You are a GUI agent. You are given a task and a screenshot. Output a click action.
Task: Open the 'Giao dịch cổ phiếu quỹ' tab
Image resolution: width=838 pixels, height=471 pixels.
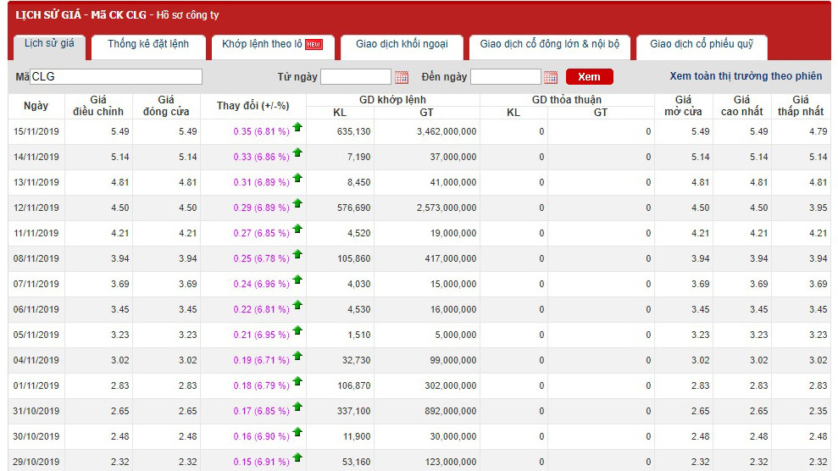[702, 44]
